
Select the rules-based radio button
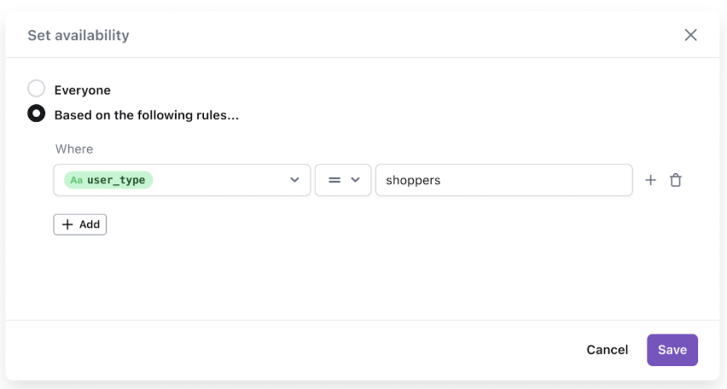pos(37,113)
